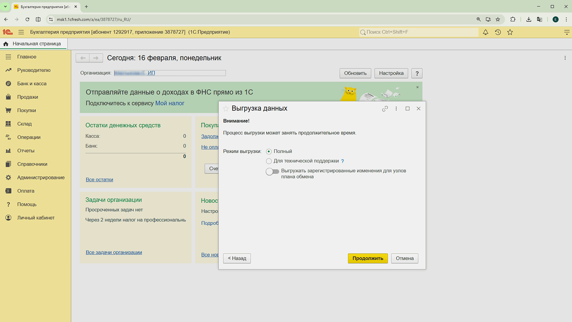Copy link icon in export dialog
This screenshot has height=322, width=572.
click(385, 109)
